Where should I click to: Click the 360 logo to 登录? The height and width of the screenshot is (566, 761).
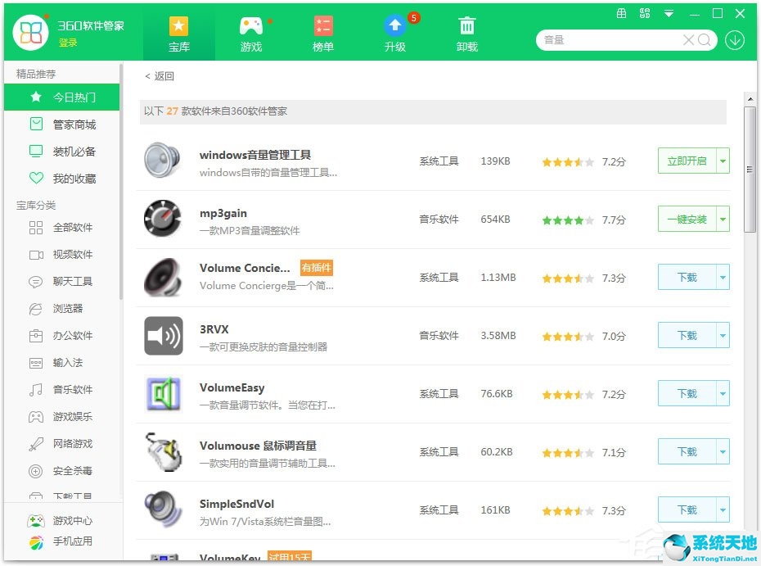[29, 33]
